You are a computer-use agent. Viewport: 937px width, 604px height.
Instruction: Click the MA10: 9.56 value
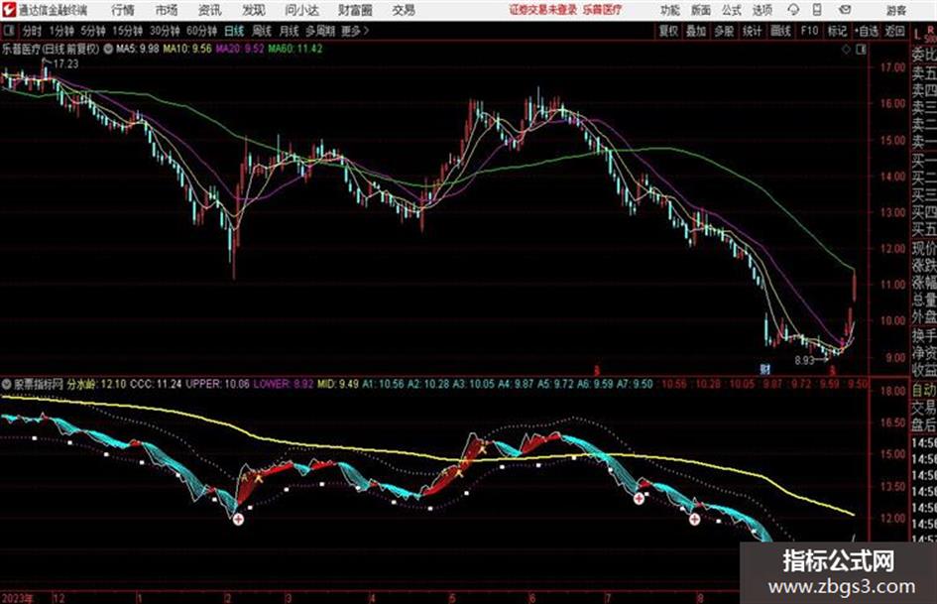pyautogui.click(x=187, y=49)
